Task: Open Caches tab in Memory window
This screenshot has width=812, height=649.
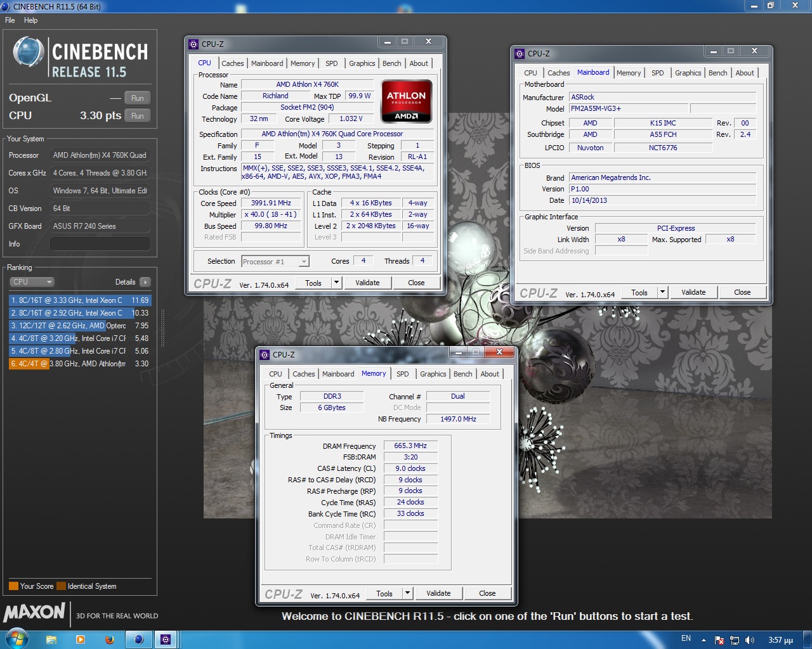Action: (x=303, y=374)
